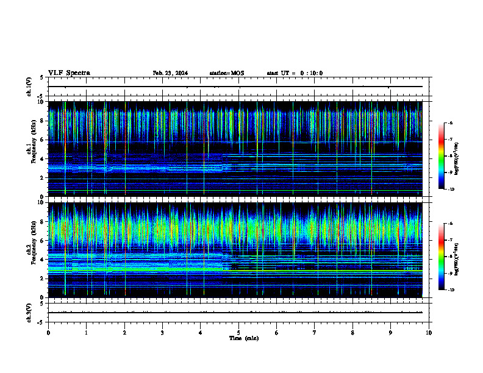Image resolution: width=483 pixels, height=373 pixels.
Task: Click the ch.1 "Frequency (kHz)" axis label
Action: point(34,141)
